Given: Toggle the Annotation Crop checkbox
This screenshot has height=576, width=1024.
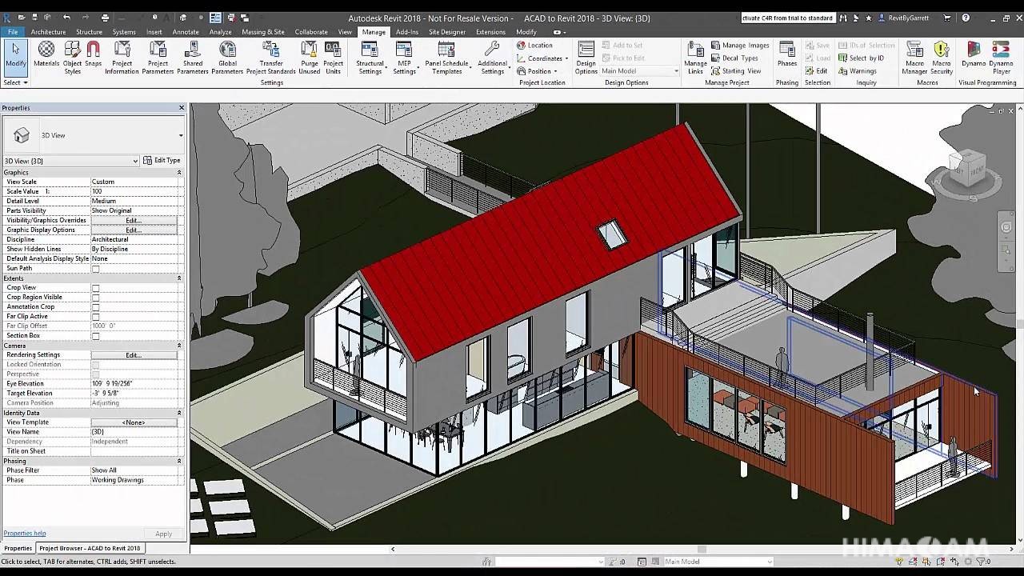Looking at the screenshot, I should tap(95, 307).
